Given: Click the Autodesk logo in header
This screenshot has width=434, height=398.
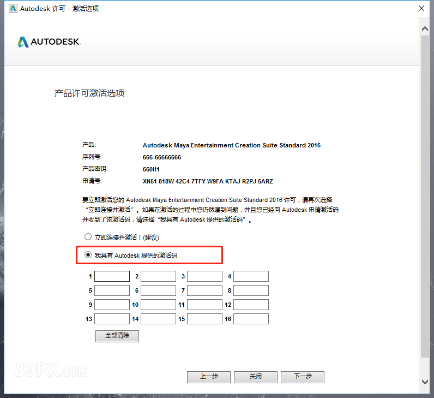Looking at the screenshot, I should click(49, 42).
